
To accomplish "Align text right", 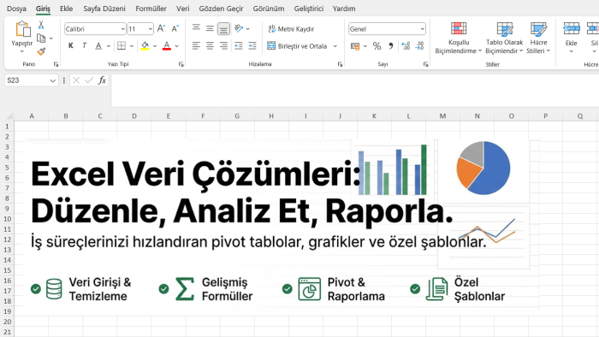I will click(223, 46).
